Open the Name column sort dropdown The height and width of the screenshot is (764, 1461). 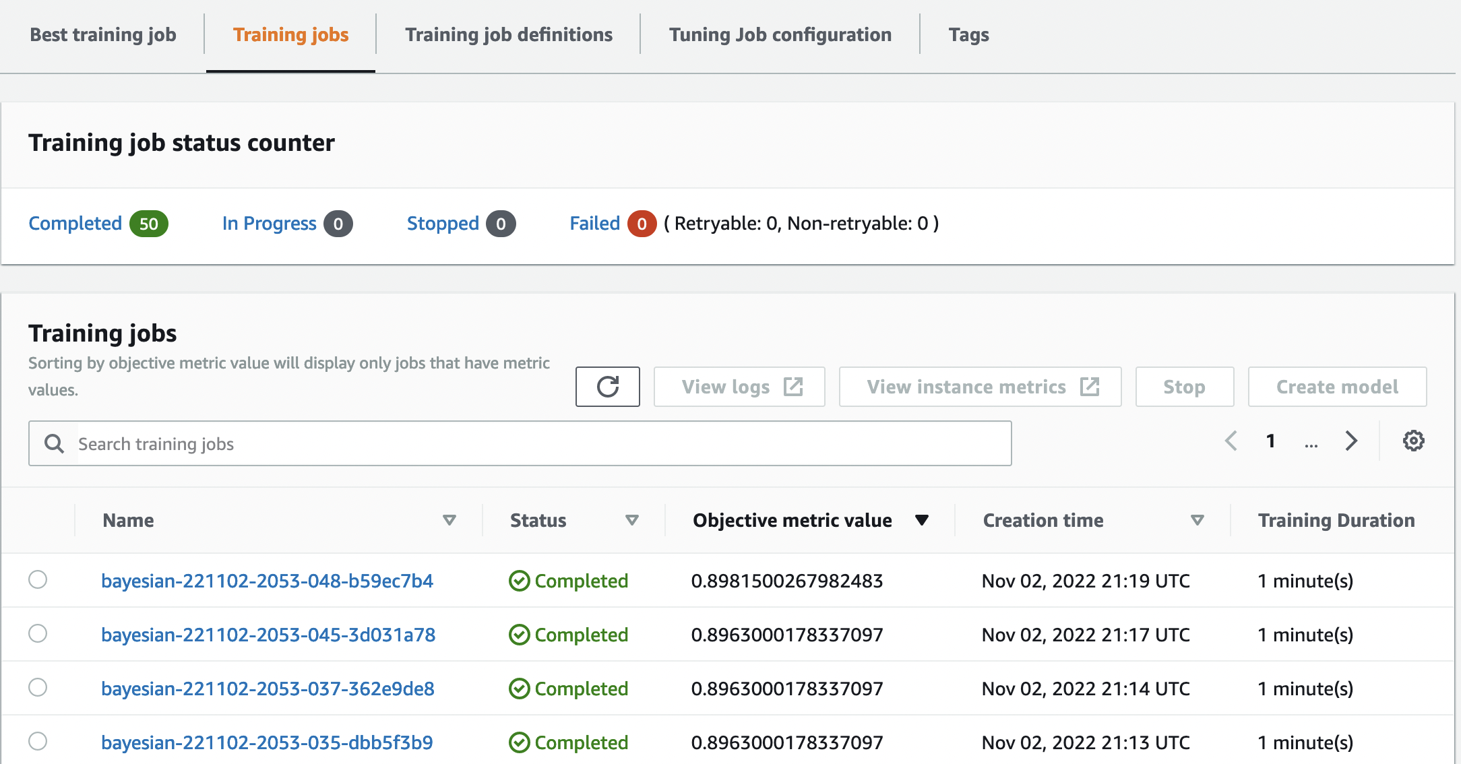click(449, 519)
